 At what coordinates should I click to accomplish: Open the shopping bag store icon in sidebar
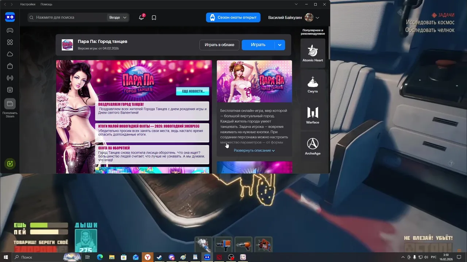tap(10, 66)
